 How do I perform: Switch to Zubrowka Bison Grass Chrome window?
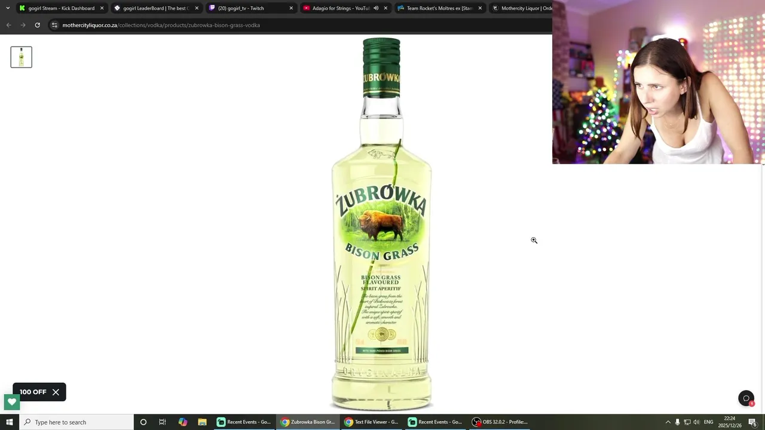(x=308, y=422)
